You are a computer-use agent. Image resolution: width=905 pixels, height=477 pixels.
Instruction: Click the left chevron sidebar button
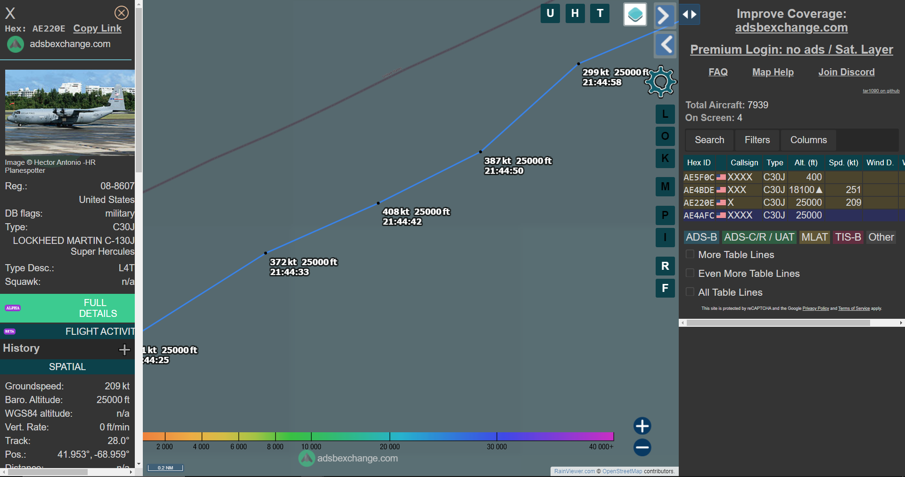click(665, 45)
